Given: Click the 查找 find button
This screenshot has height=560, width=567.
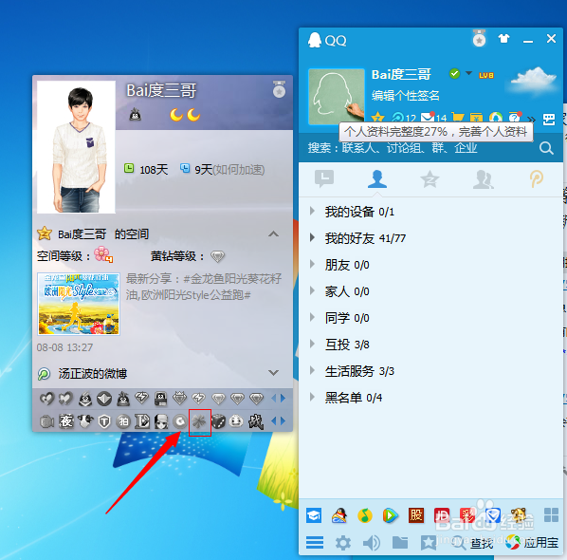Looking at the screenshot, I should coord(473,543).
